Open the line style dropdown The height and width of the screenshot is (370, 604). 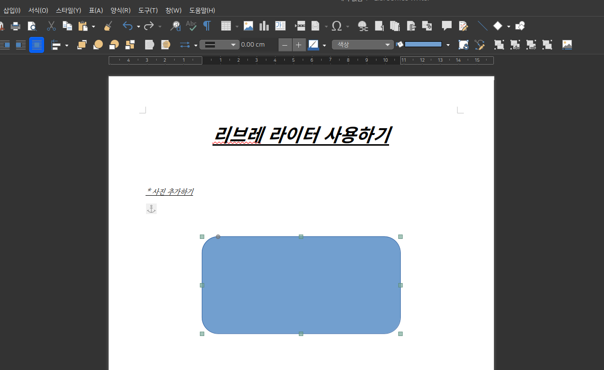coord(219,45)
